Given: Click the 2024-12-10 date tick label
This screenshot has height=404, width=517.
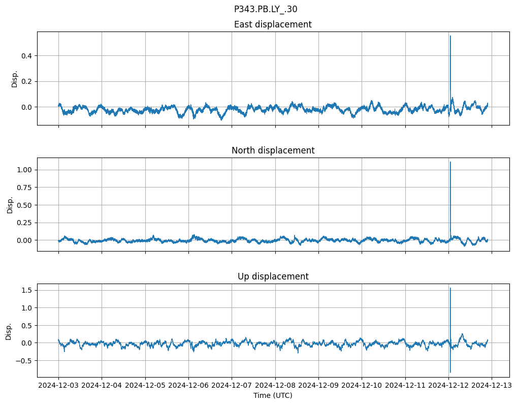Looking at the screenshot, I should coord(362,386).
